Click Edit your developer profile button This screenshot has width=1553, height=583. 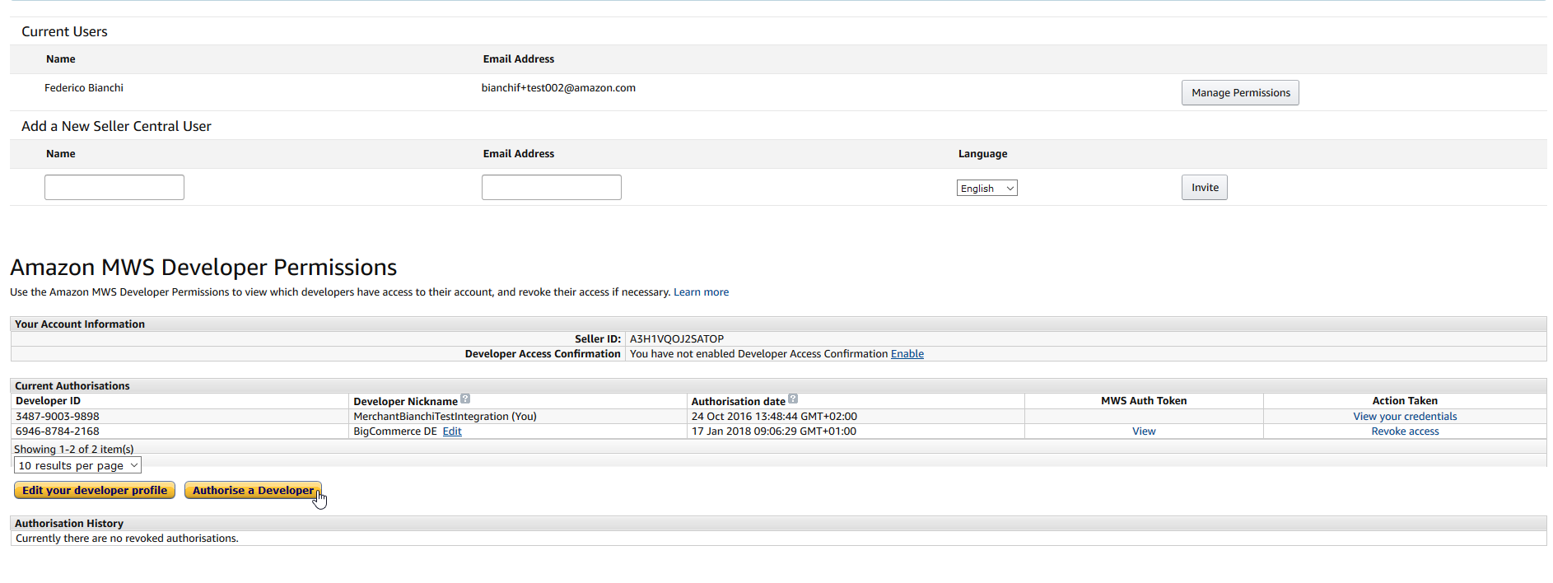coord(95,491)
